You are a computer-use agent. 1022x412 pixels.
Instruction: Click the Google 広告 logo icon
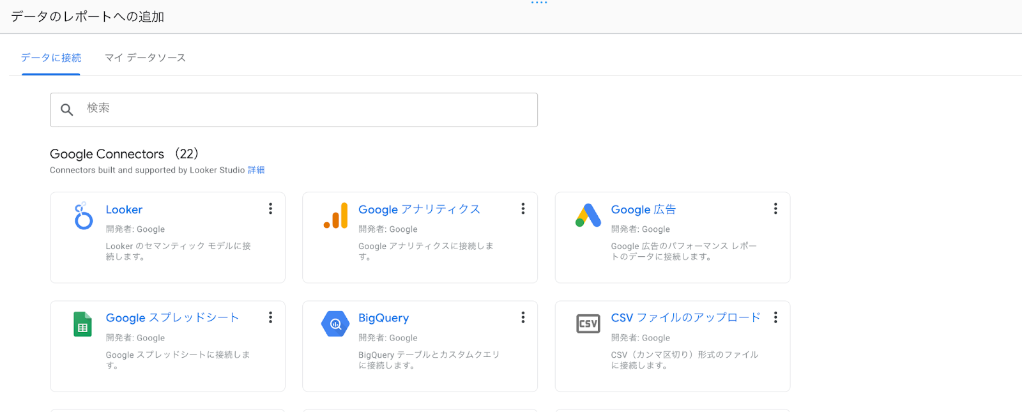coord(588,216)
